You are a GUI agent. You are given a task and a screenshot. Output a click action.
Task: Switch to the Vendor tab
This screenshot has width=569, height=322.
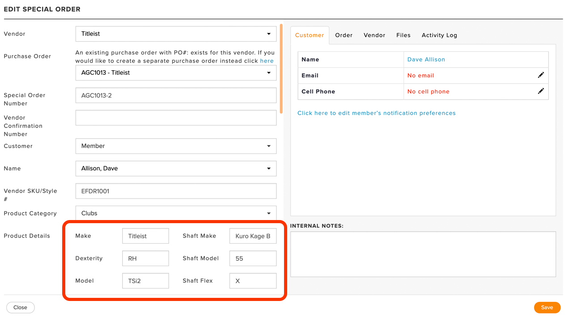(374, 35)
